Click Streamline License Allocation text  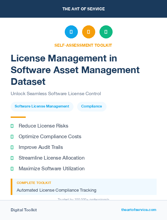[52, 158]
